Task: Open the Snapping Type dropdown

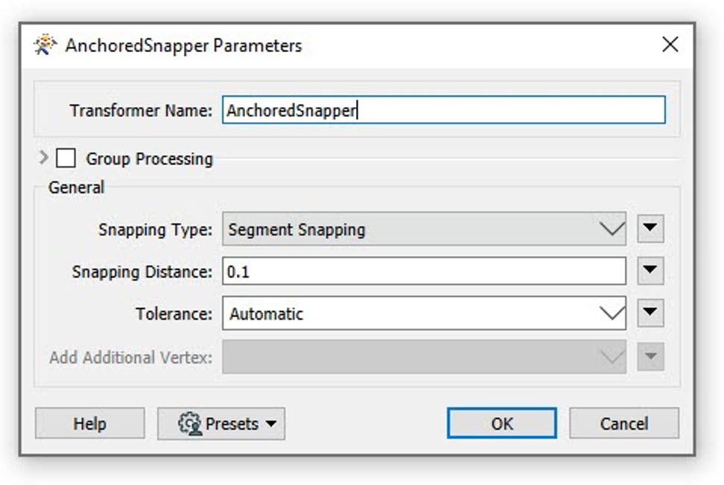Action: coord(424,228)
